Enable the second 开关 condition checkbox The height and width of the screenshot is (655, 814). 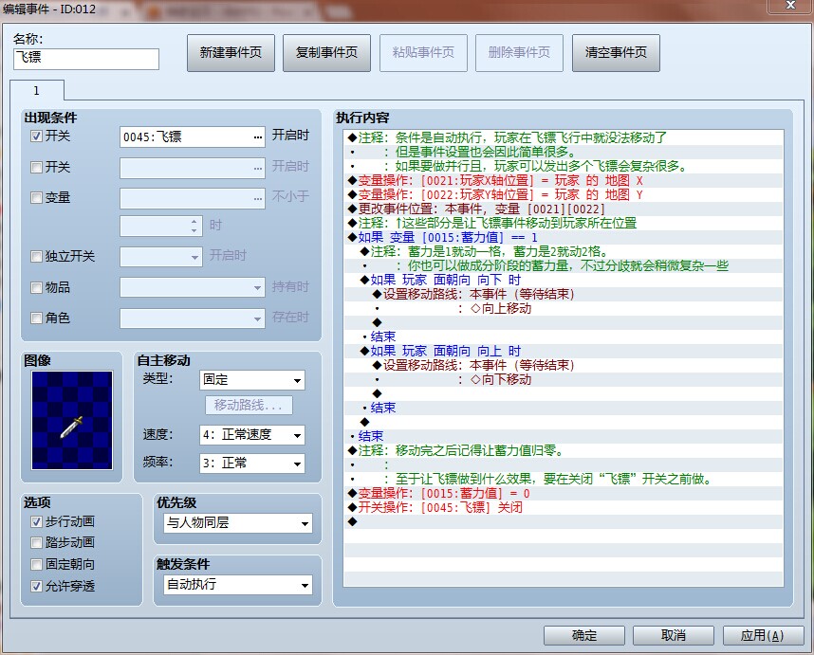point(36,167)
